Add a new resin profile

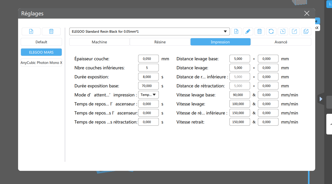pos(236,31)
